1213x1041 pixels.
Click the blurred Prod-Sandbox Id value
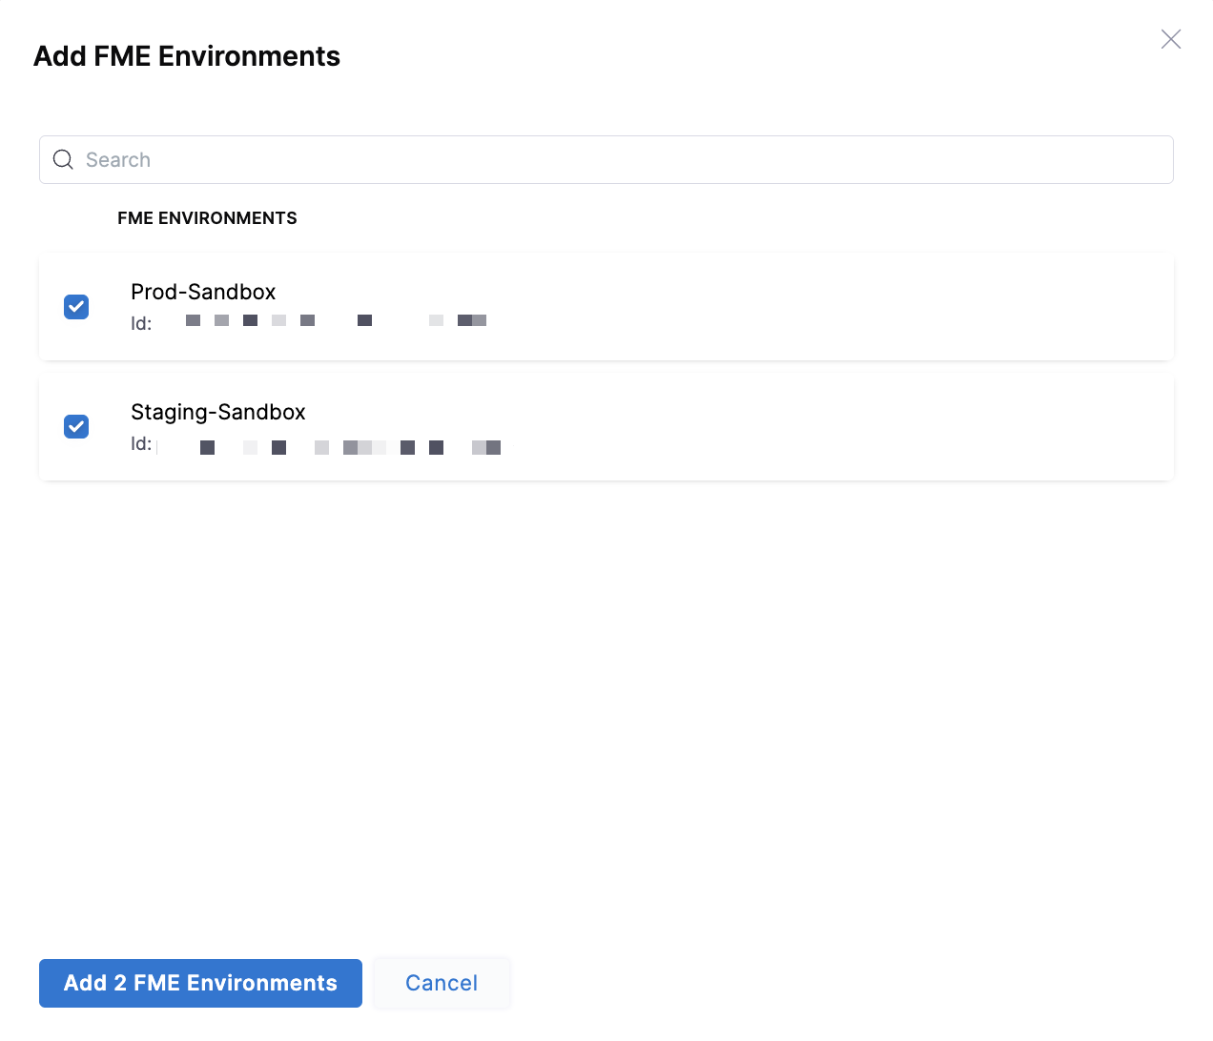(x=336, y=321)
